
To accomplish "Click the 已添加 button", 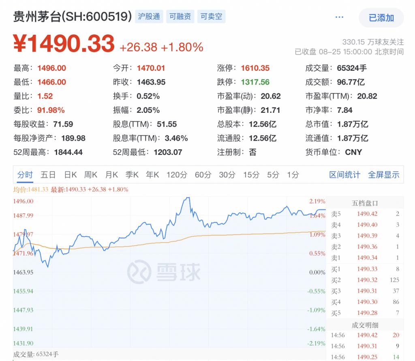I will pyautogui.click(x=381, y=18).
